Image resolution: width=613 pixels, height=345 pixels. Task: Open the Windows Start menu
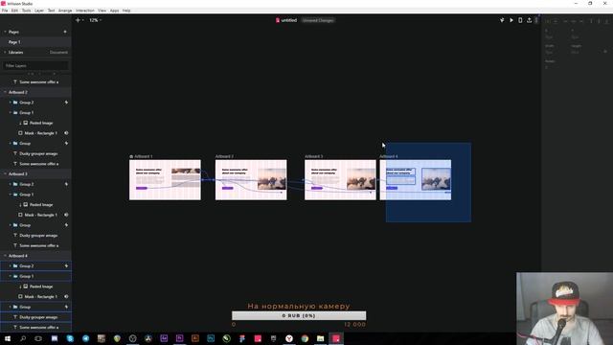click(x=8, y=338)
